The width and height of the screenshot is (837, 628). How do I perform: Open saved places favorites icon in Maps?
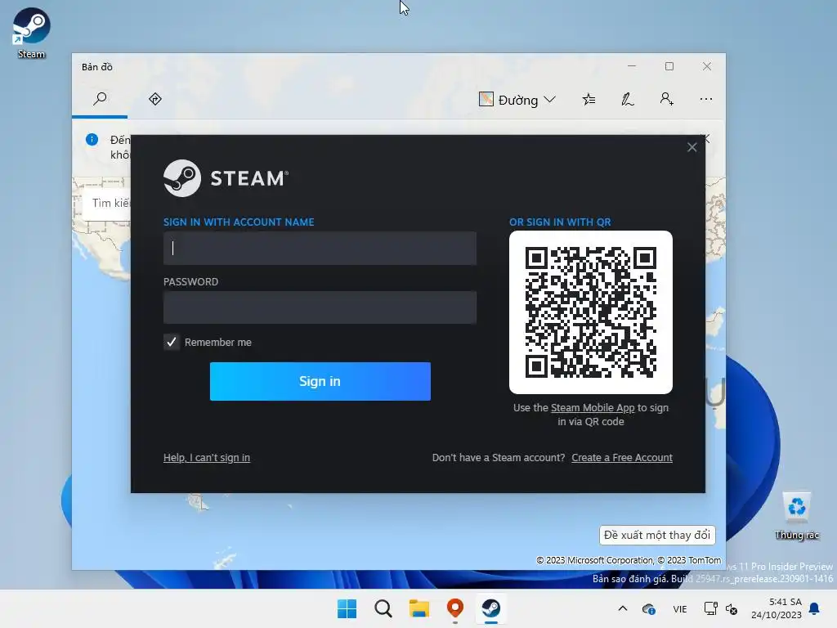pos(589,99)
